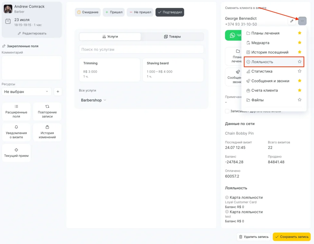
Task: Open the three-dots client menu button
Action: click(x=302, y=21)
